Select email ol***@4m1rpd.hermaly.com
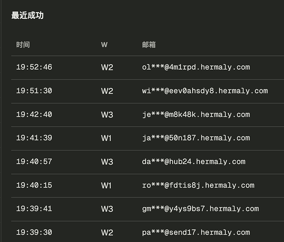 [196, 67]
